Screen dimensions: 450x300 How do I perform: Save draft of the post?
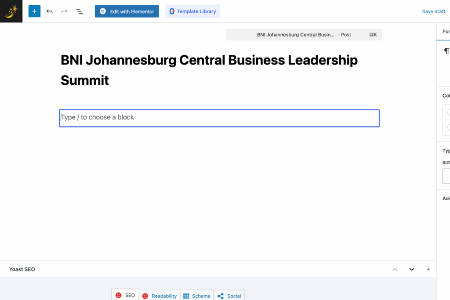pyautogui.click(x=433, y=11)
